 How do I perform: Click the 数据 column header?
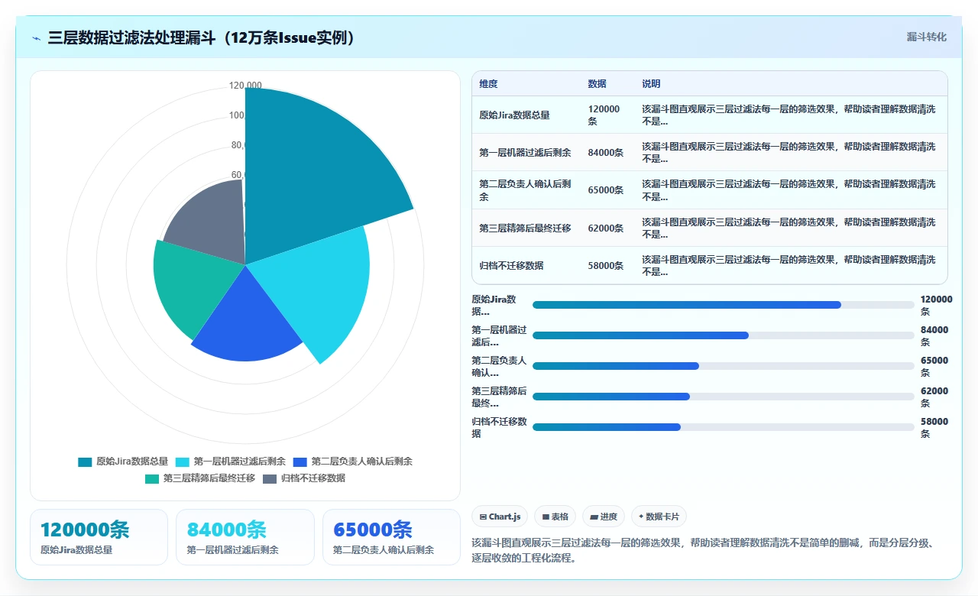coord(597,84)
